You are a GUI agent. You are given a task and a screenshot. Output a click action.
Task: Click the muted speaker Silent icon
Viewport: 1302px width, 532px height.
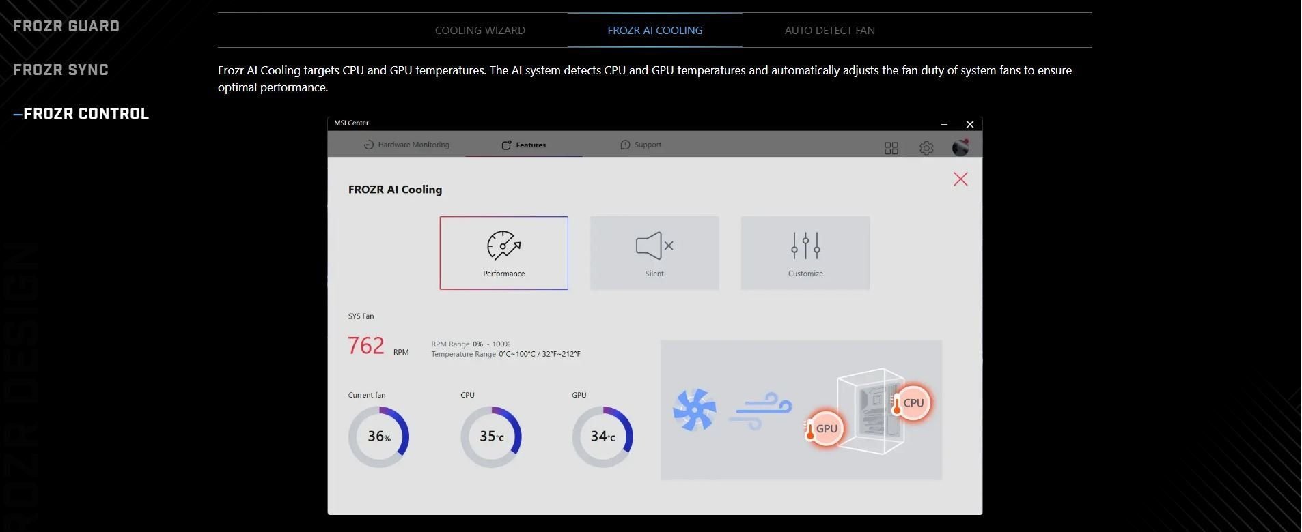(654, 246)
